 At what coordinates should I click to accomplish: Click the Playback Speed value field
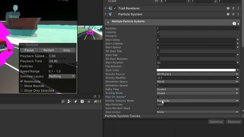pyautogui.click(x=62, y=56)
